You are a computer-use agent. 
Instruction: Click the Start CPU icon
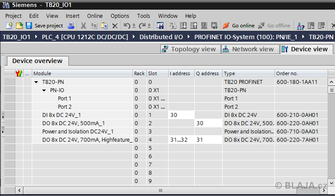[311, 26]
